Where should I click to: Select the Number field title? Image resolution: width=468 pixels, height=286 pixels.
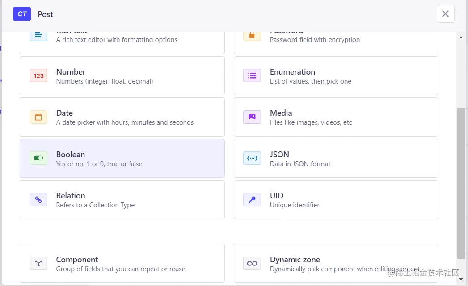(x=71, y=72)
